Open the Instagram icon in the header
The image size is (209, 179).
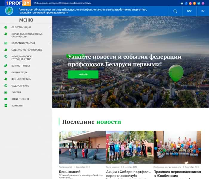(x=190, y=4)
